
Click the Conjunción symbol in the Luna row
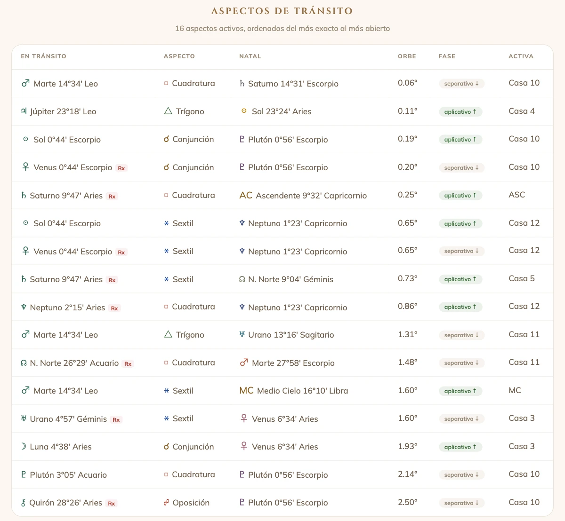166,447
